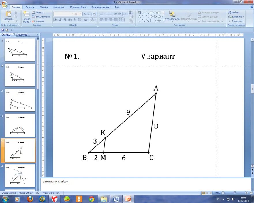Select the rectangle shape tool

[x=151, y=13]
